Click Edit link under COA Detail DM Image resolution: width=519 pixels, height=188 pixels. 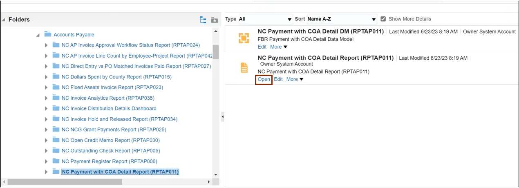point(262,47)
